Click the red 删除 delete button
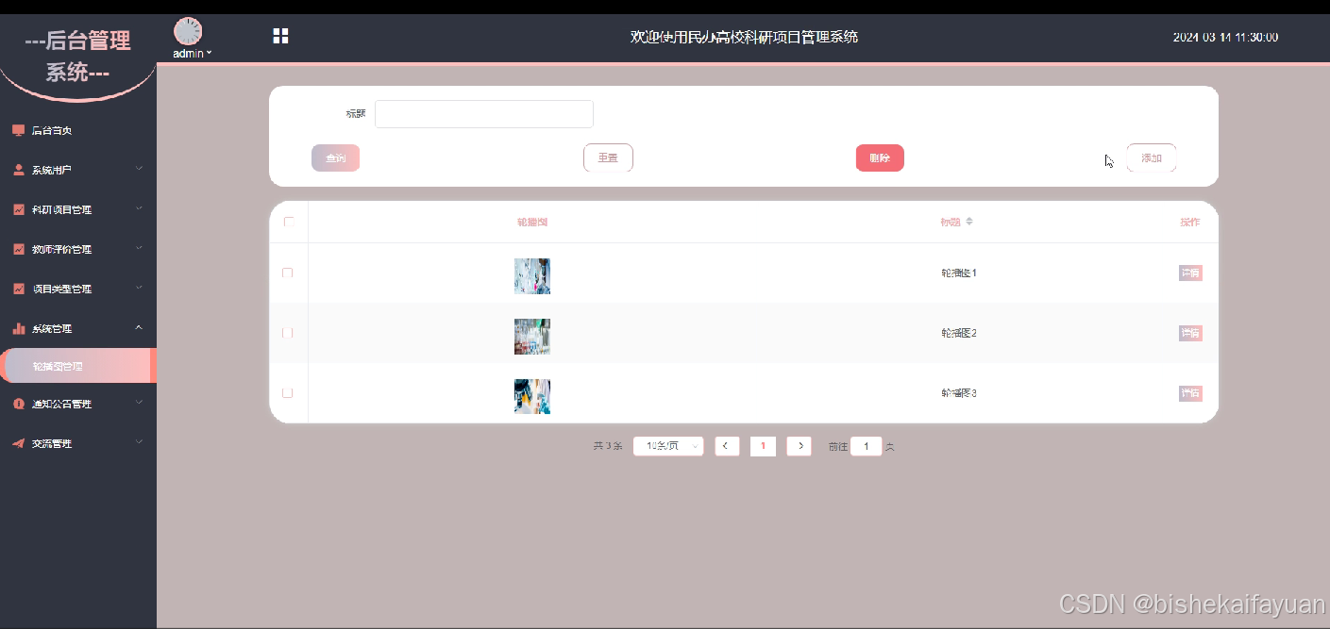 (x=880, y=158)
